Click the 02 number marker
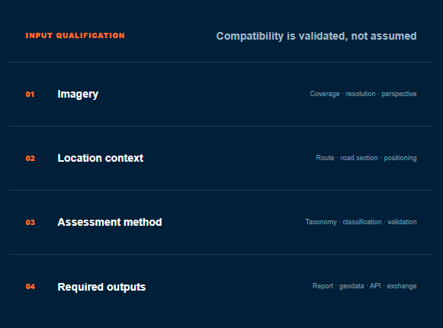This screenshot has width=443, height=328. (x=30, y=159)
